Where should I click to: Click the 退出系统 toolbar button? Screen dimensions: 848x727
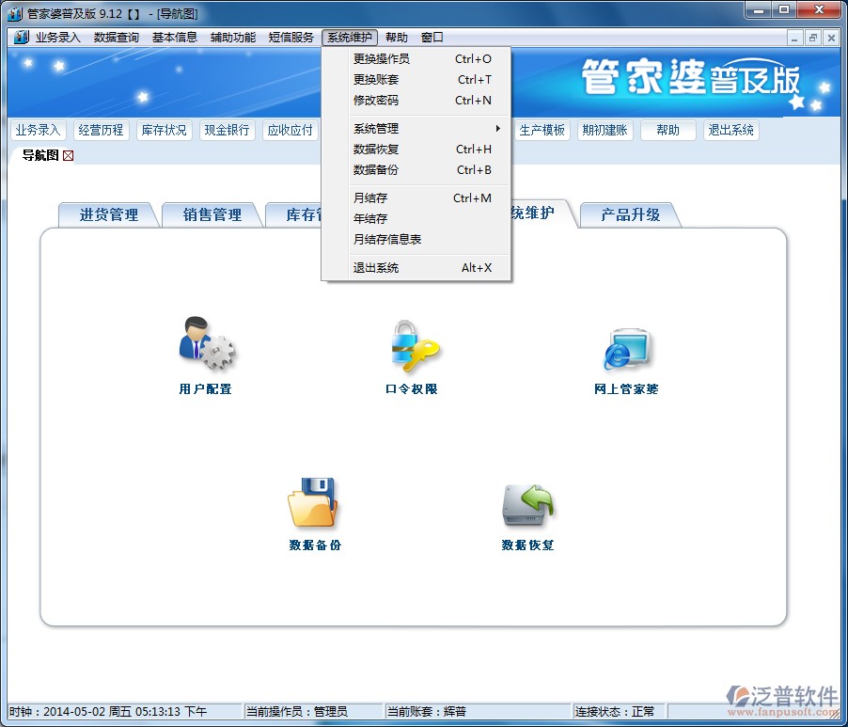click(x=731, y=130)
